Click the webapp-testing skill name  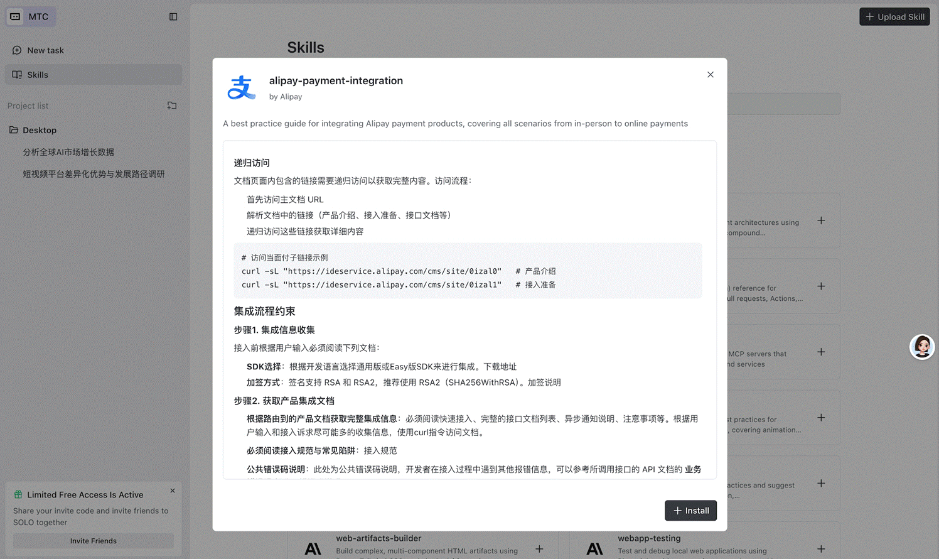[x=649, y=538]
